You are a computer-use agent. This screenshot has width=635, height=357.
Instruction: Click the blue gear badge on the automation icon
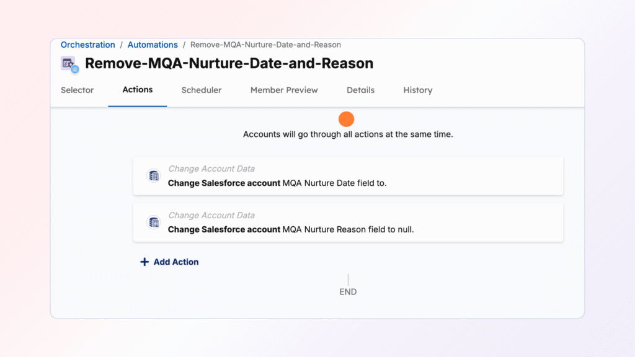coord(74,69)
